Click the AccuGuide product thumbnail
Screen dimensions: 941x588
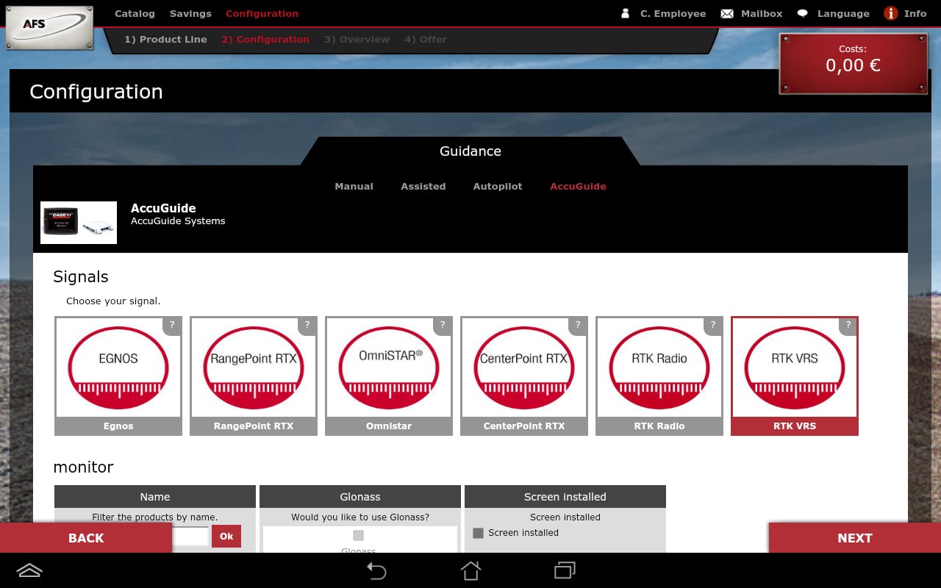coord(79,223)
